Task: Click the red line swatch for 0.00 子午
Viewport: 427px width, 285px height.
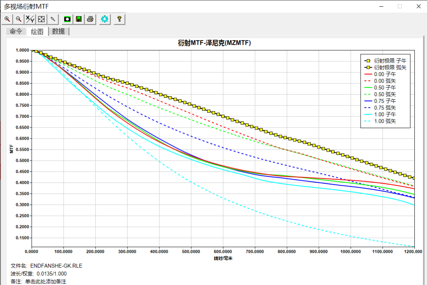Action: tap(368, 74)
